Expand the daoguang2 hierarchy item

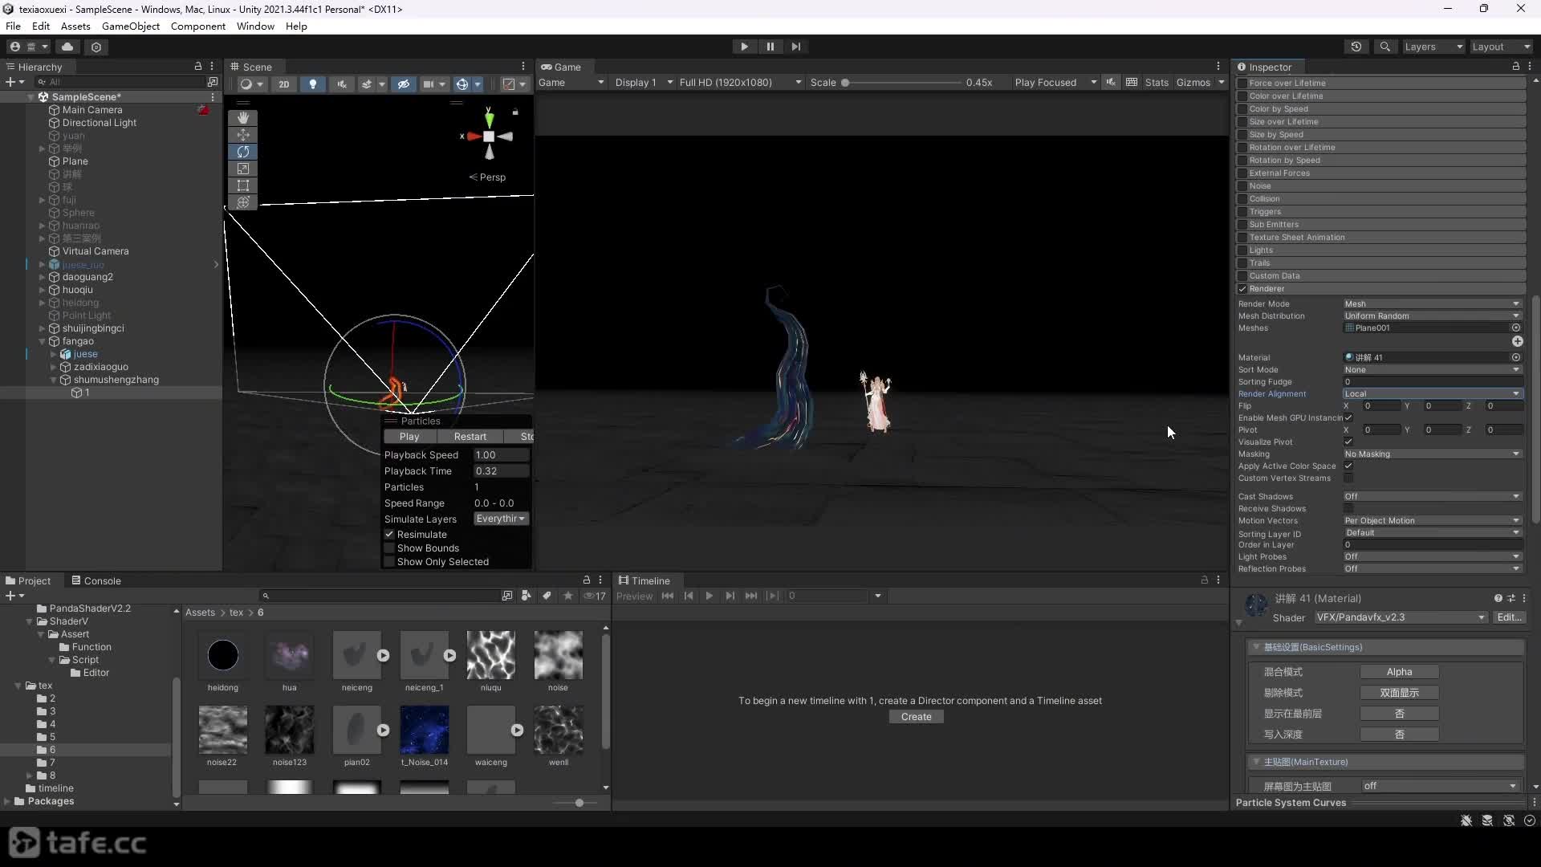pyautogui.click(x=42, y=277)
